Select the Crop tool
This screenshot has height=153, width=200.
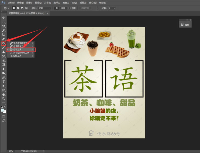(4, 35)
